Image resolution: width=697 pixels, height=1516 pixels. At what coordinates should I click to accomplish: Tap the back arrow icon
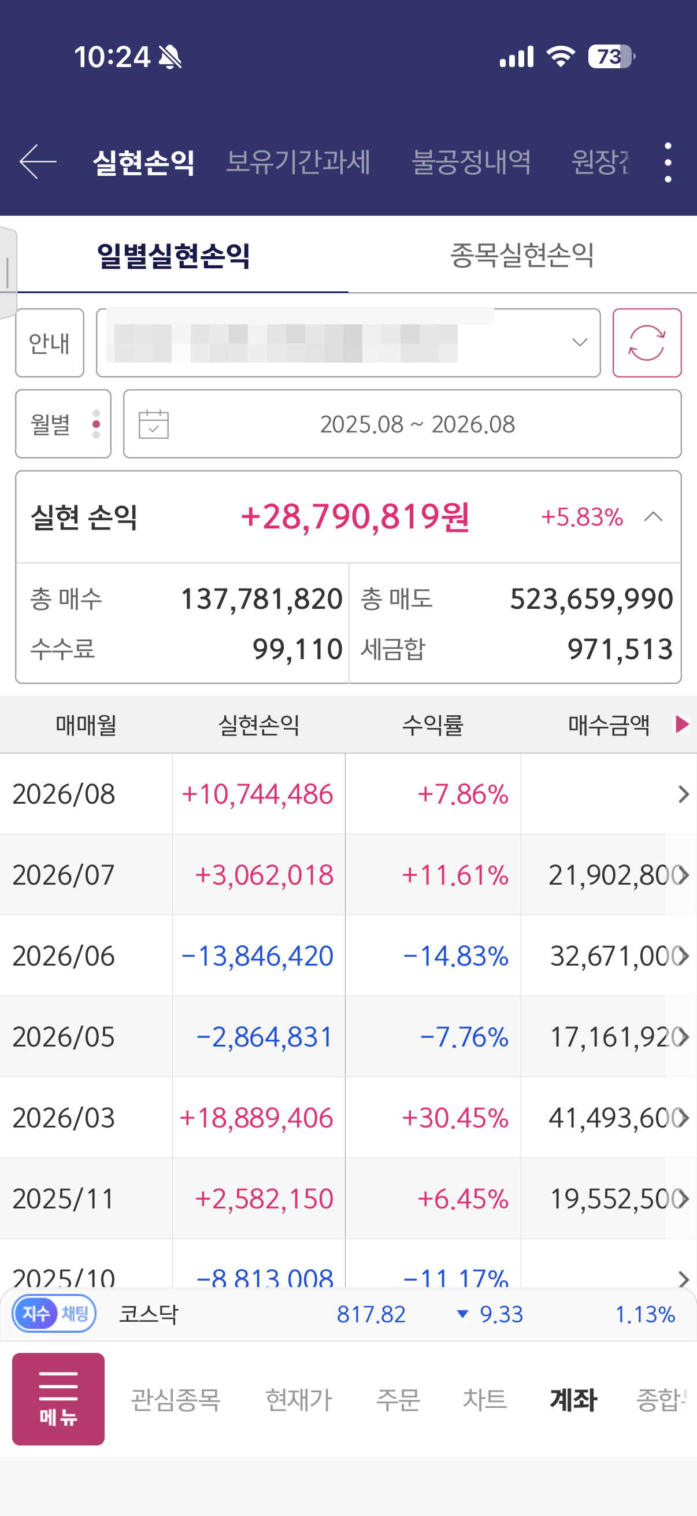click(38, 161)
